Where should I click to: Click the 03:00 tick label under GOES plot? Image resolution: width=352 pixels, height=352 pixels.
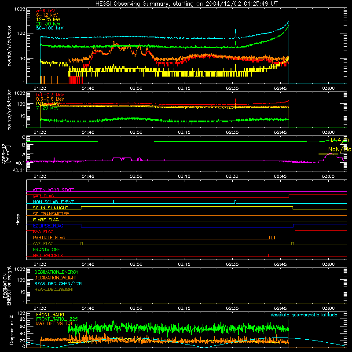(328, 176)
